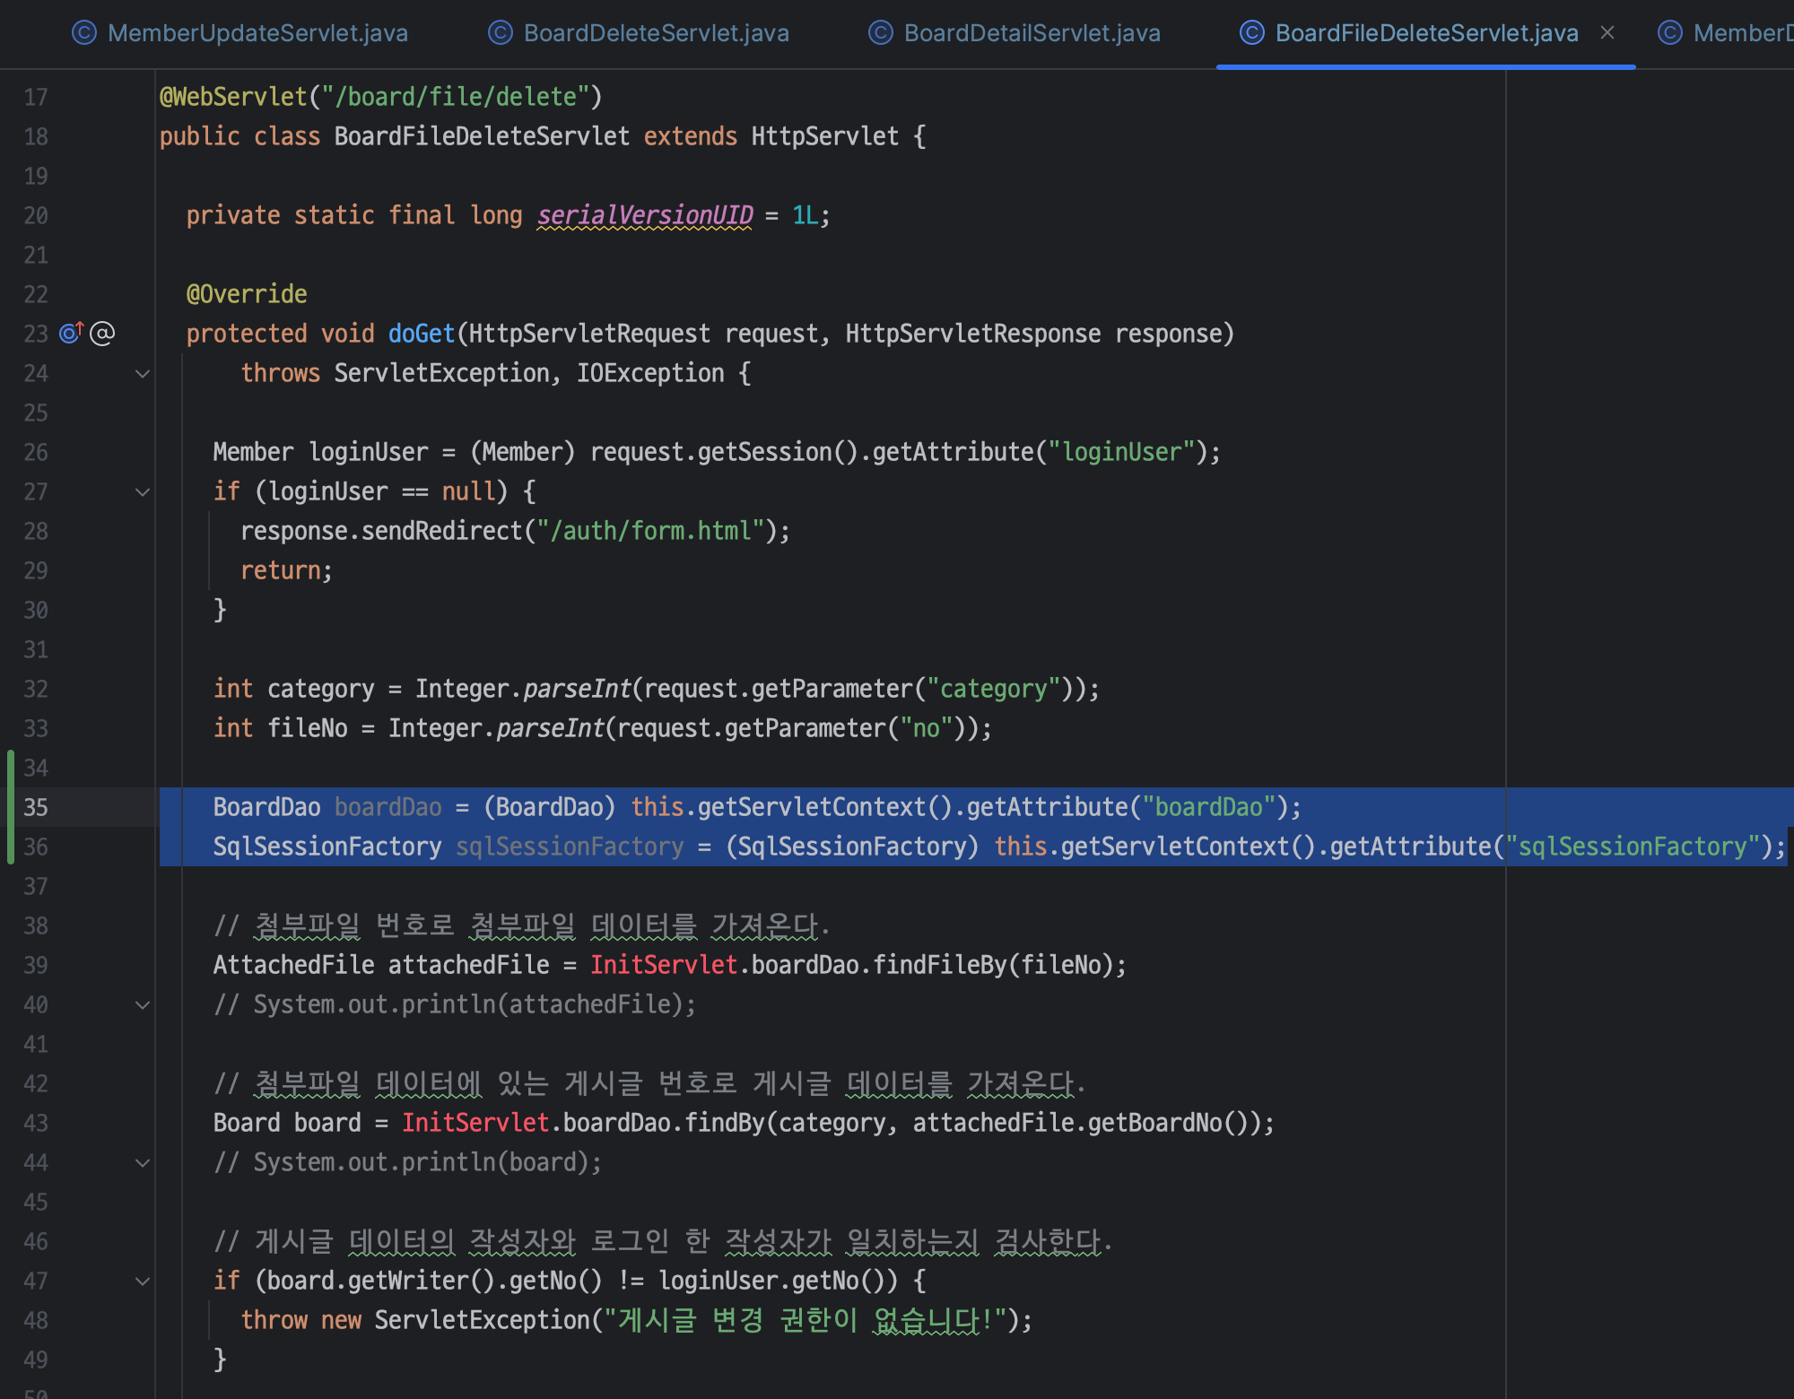Click class icon of the truncated Member tab
Screen dimensions: 1794x1399
point(1669,33)
